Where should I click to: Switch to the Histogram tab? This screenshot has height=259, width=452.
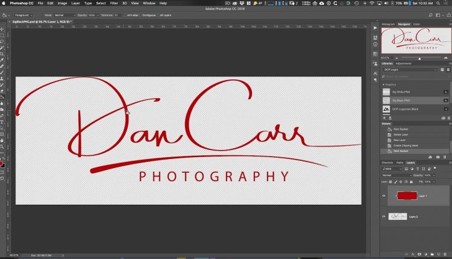(x=388, y=24)
